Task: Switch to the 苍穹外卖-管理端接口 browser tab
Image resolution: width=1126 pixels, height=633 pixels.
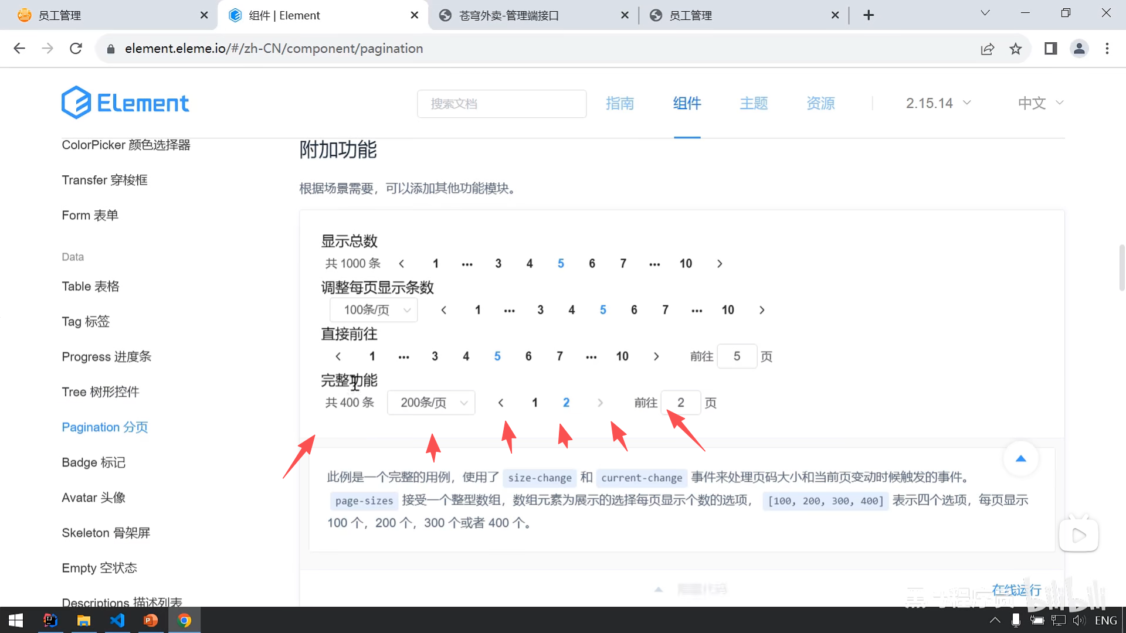Action: (x=508, y=15)
